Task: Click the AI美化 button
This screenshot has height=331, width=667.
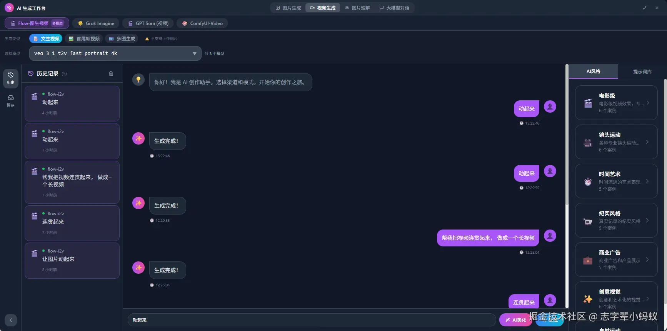Action: [516, 320]
